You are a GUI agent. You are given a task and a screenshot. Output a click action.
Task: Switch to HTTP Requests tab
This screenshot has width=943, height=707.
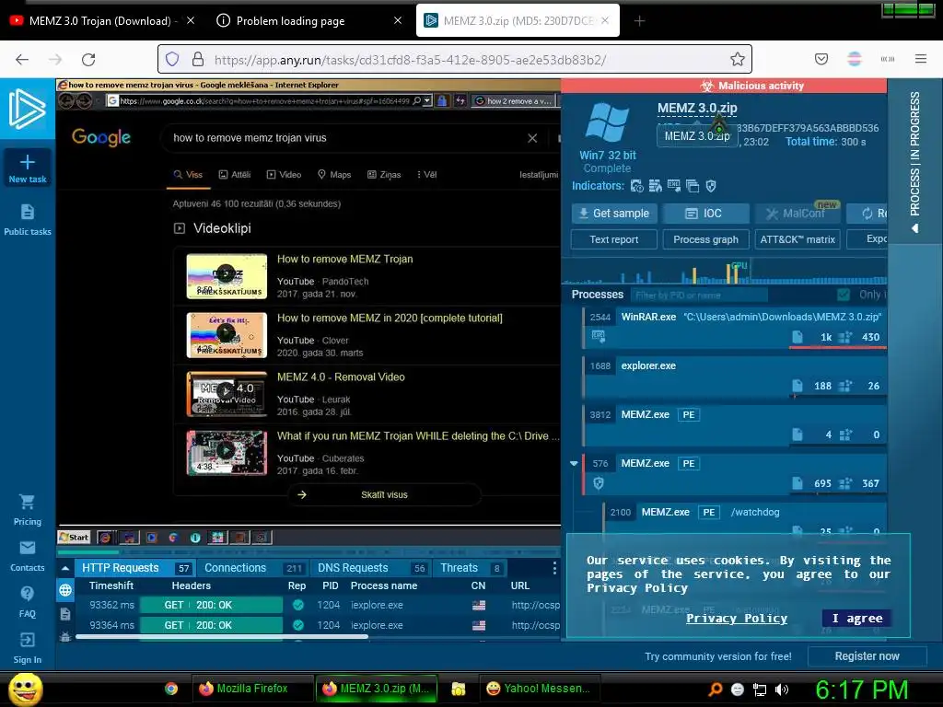tap(135, 568)
